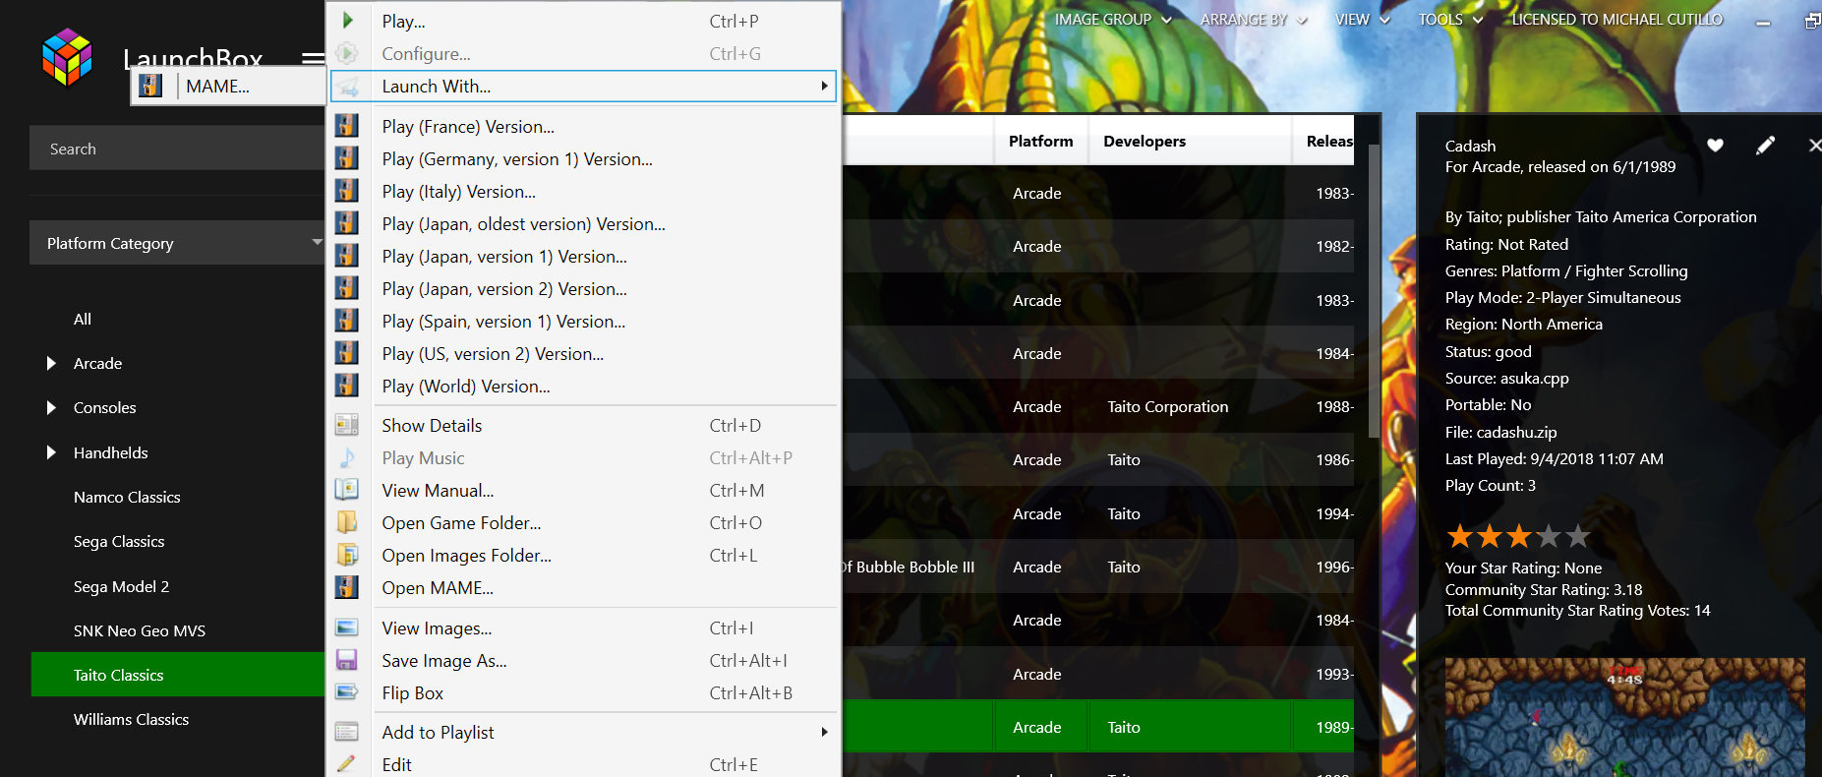The height and width of the screenshot is (777, 1822).
Task: Toggle the heart favorite for Cadash
Action: (1716, 146)
